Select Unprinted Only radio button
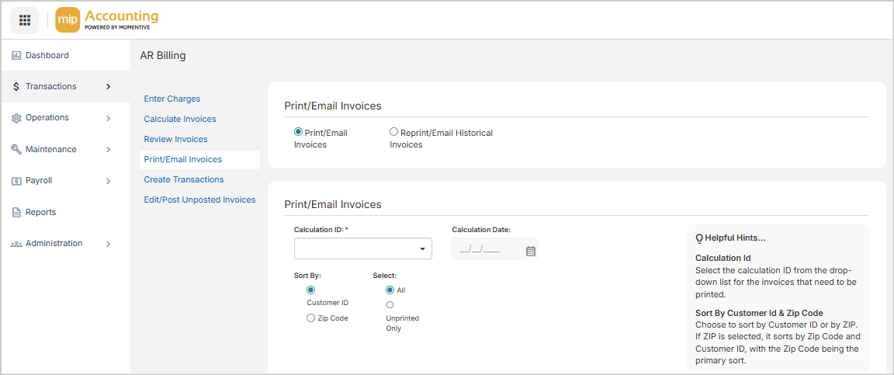894x375 pixels. tap(390, 304)
